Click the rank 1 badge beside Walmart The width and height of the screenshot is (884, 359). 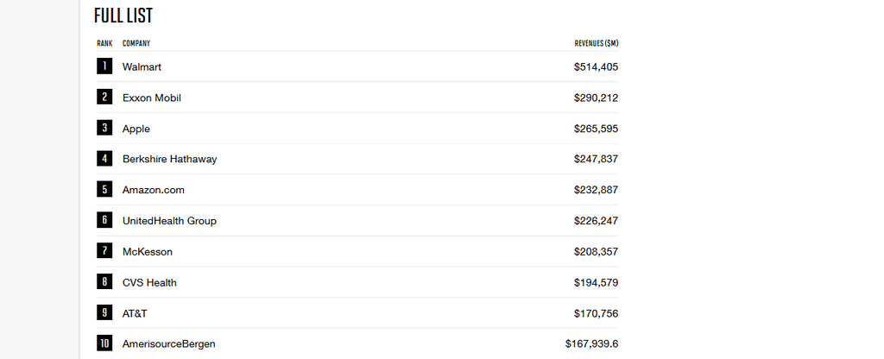104,66
